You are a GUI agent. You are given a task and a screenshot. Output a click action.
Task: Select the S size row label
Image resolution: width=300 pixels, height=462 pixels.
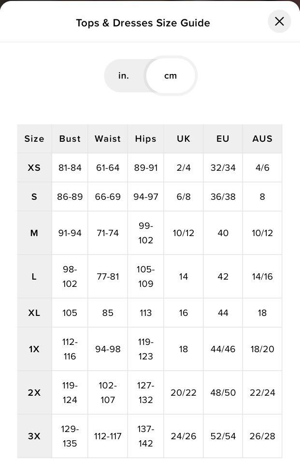tap(34, 196)
